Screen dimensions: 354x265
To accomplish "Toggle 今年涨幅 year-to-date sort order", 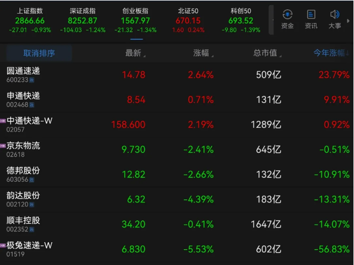I will click(x=331, y=53).
